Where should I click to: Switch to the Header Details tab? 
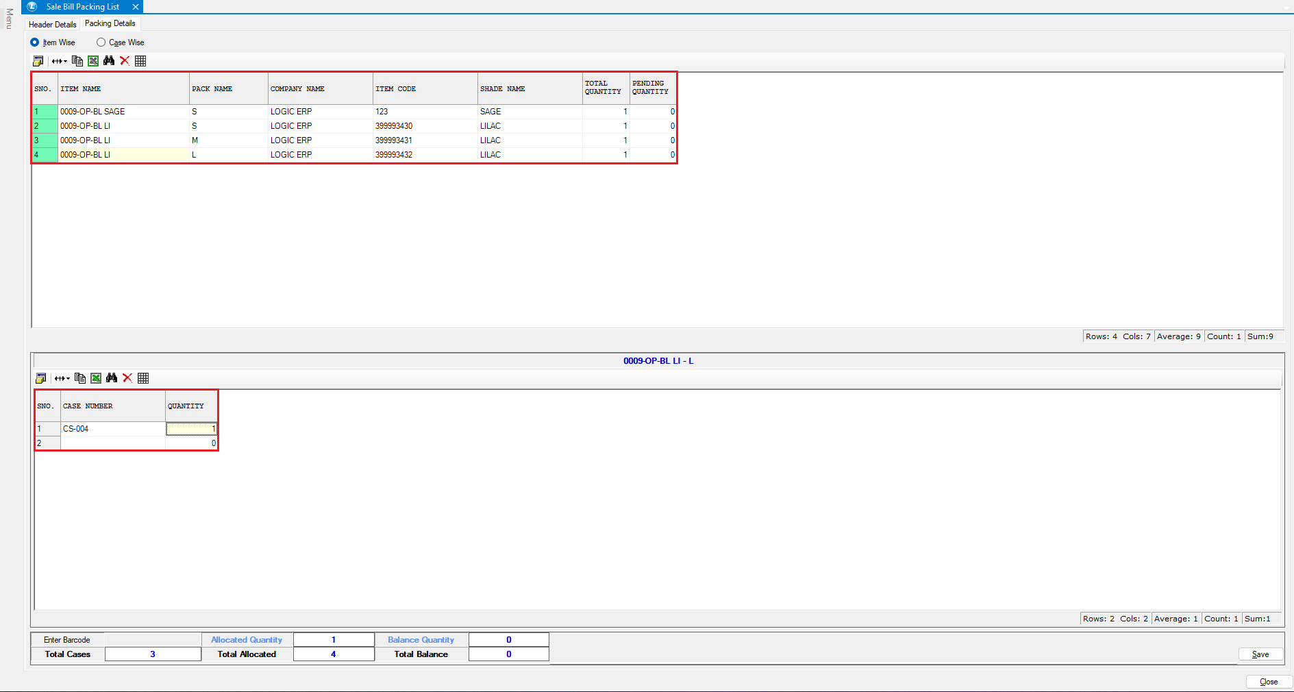53,25
